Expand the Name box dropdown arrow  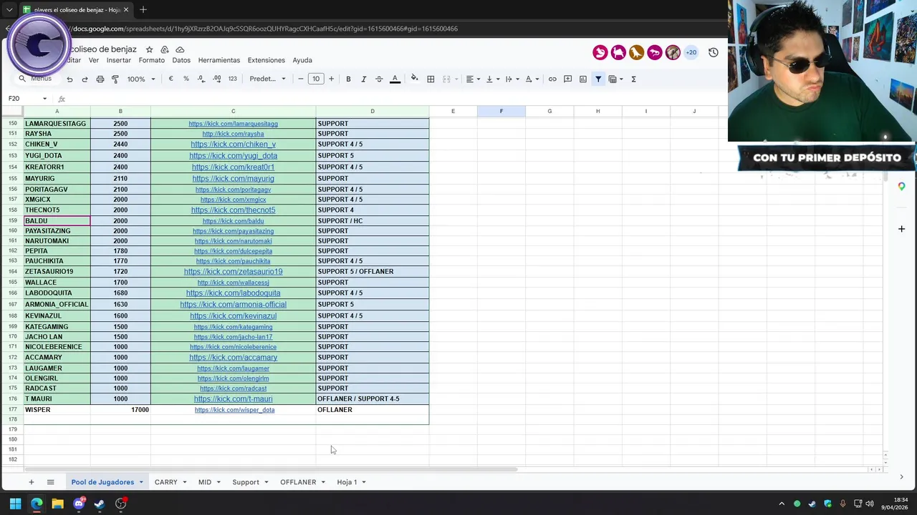[44, 99]
